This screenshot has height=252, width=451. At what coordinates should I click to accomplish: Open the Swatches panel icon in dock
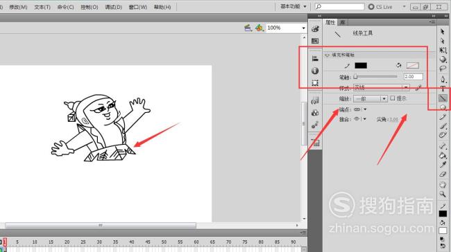pyautogui.click(x=315, y=41)
